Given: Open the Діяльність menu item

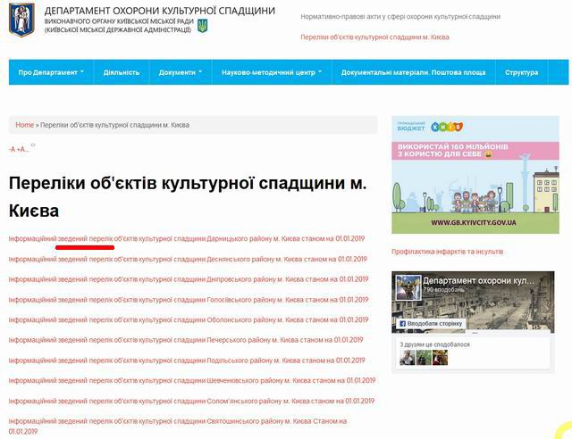Looking at the screenshot, I should coord(122,72).
